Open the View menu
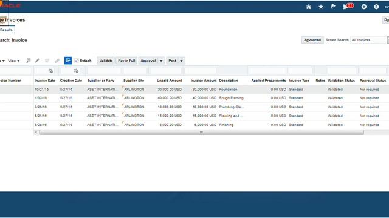Screen dimensions: 389x218 coord(13,61)
